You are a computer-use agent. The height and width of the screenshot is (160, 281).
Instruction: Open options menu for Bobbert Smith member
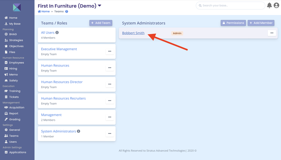pos(272,33)
